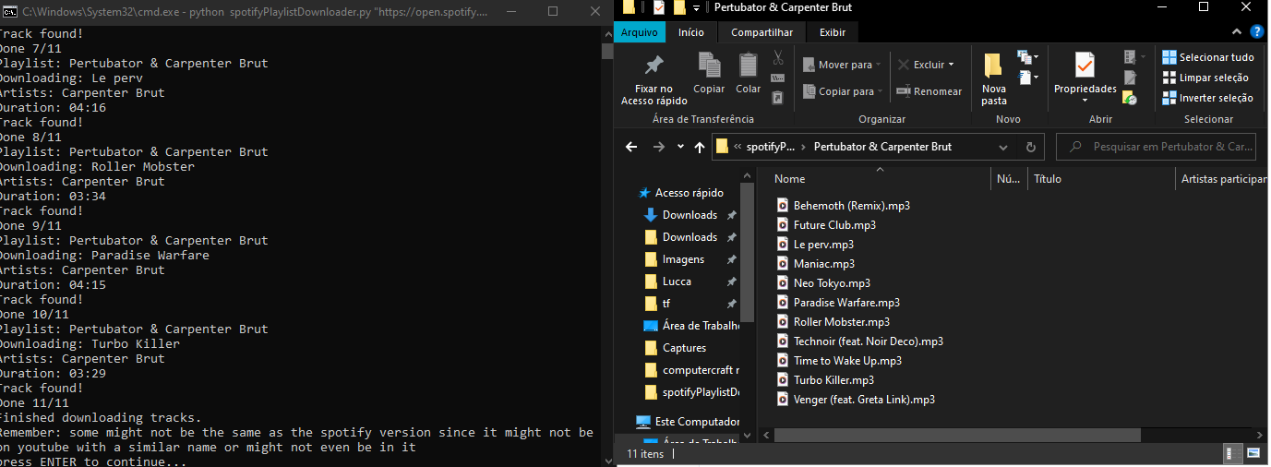
Task: Select Neo Tokyo.mp3 file
Action: (x=823, y=283)
